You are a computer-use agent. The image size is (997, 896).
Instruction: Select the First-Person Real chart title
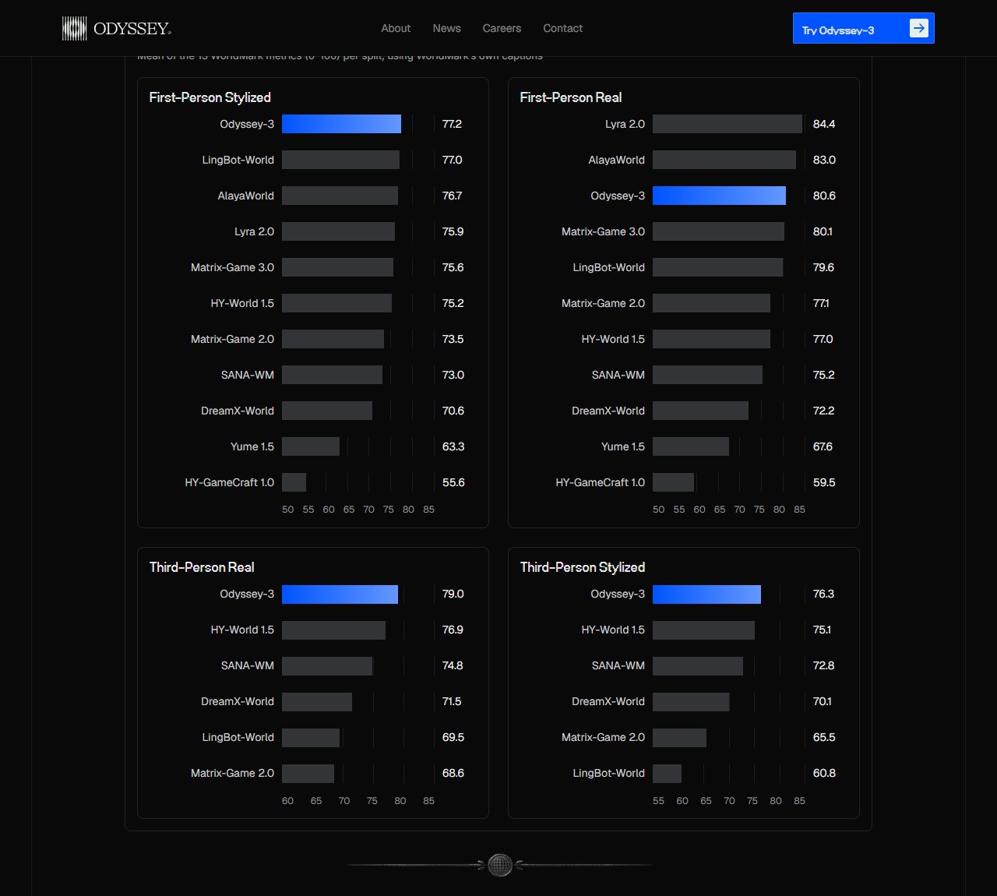tap(571, 97)
